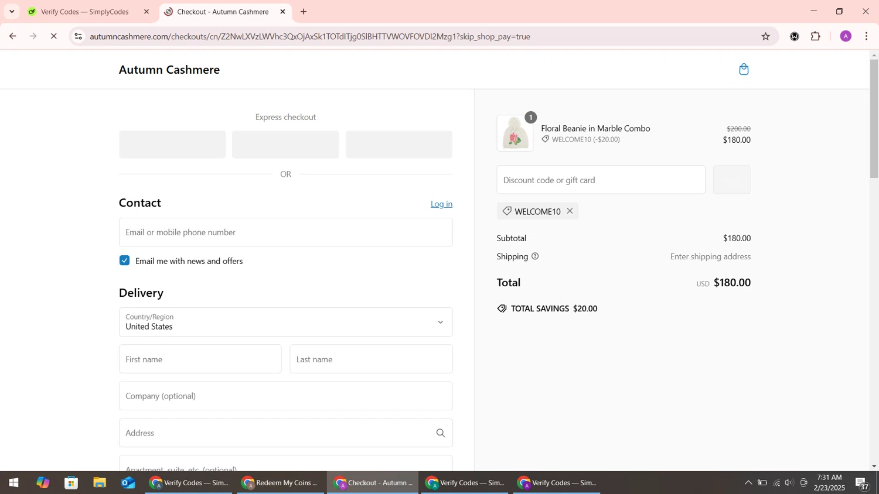This screenshot has height=494, width=879.
Task: Close the Checkout Autumn Cashmere tab
Action: [x=282, y=12]
